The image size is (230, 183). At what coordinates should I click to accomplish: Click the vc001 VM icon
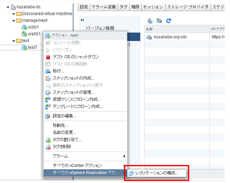point(24,27)
